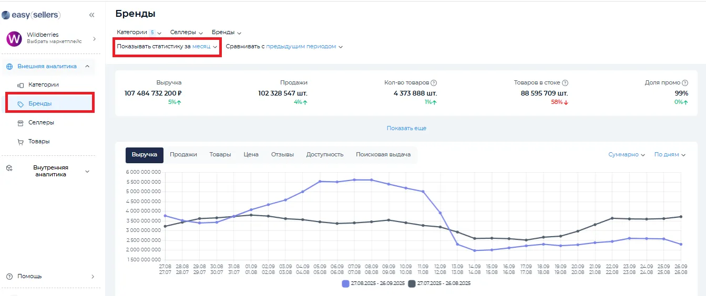Collapse the sidebar with double-chevron icon
Screen dimensions: 706x296
click(91, 15)
